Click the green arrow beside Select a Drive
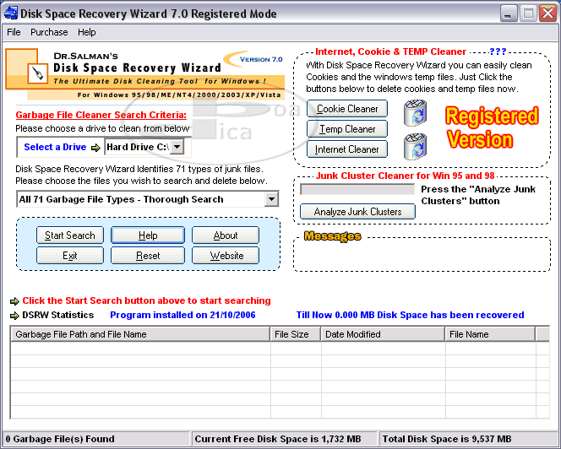 click(x=95, y=147)
